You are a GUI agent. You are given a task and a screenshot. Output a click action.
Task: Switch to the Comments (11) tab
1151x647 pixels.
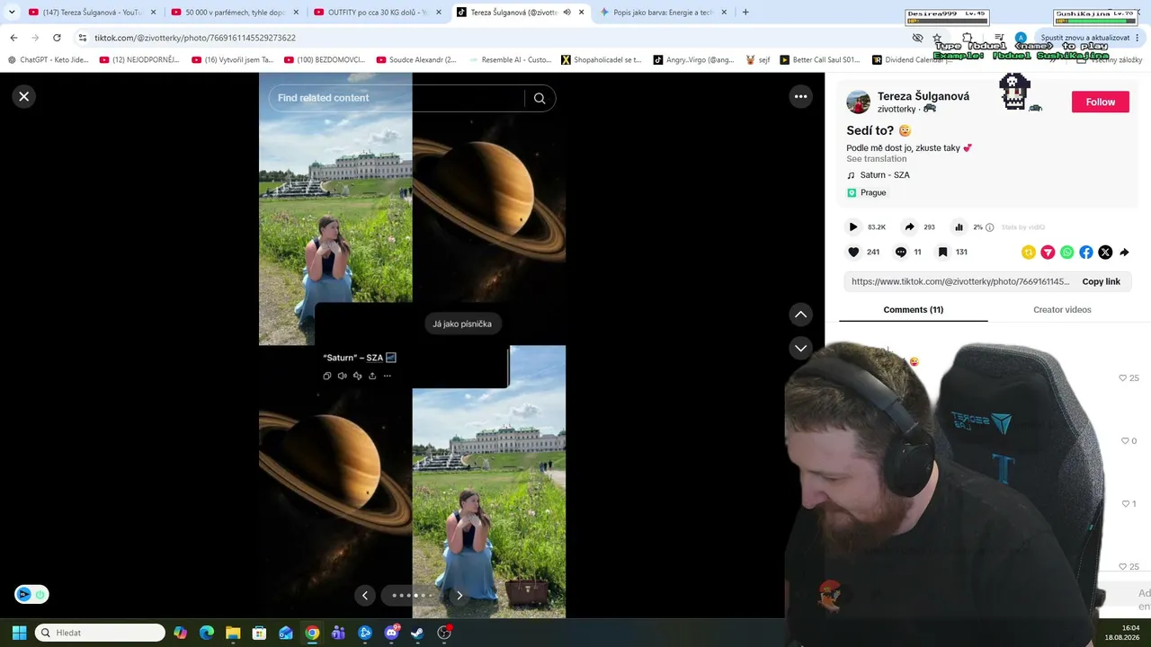[913, 310]
